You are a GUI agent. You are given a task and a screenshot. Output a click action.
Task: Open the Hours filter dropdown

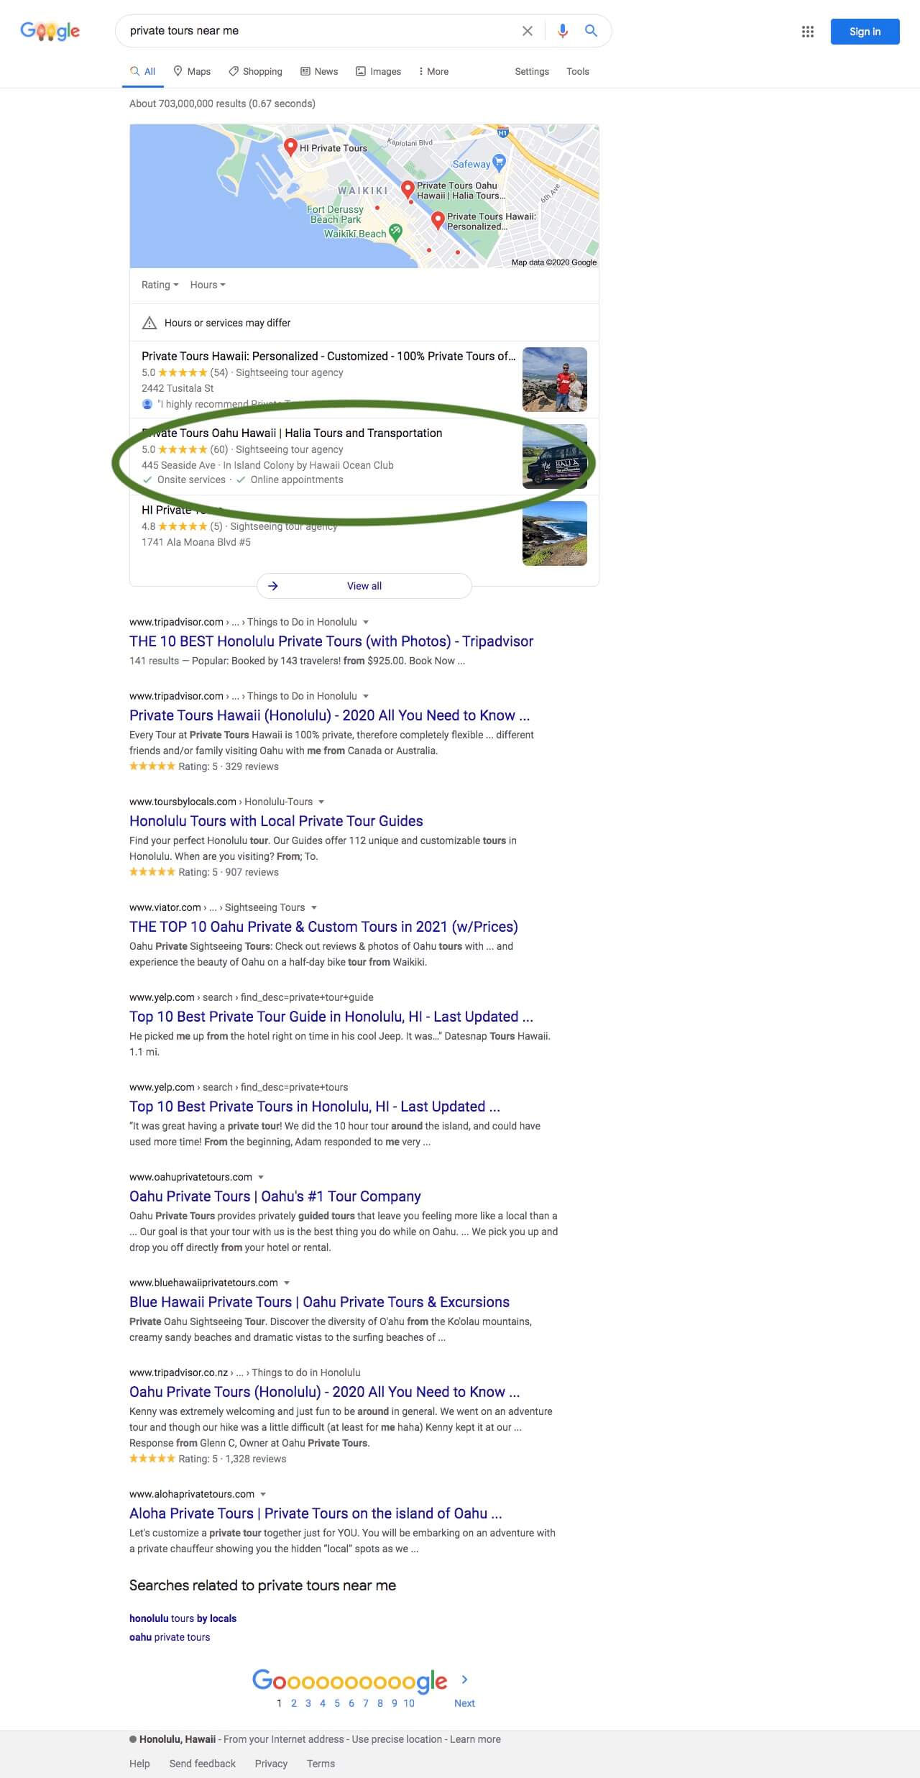(208, 285)
